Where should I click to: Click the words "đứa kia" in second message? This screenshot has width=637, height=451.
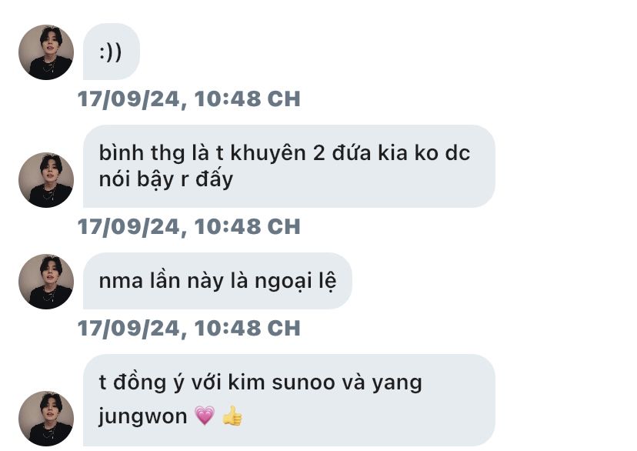point(370,153)
